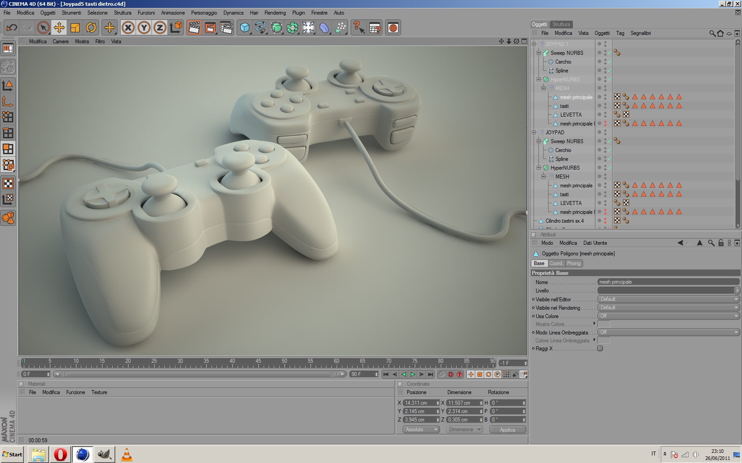Click the Colore Linea Ombreggiata swatch
742x463 pixels.
point(604,341)
